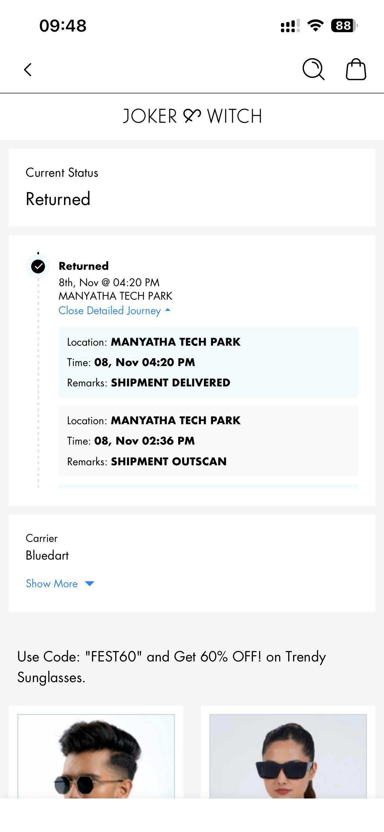Tap the Wi-Fi status icon
Image resolution: width=384 pixels, height=832 pixels.
point(315,26)
